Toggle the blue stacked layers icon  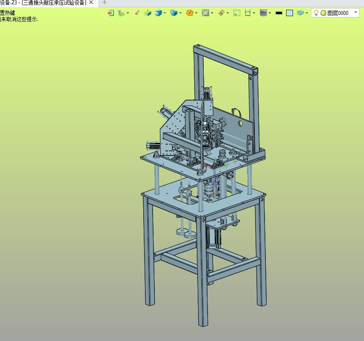[300, 13]
